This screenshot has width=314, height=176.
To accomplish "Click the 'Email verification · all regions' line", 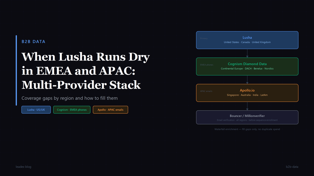I will tap(247, 120).
